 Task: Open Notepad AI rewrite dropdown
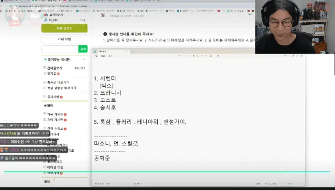tap(286, 56)
